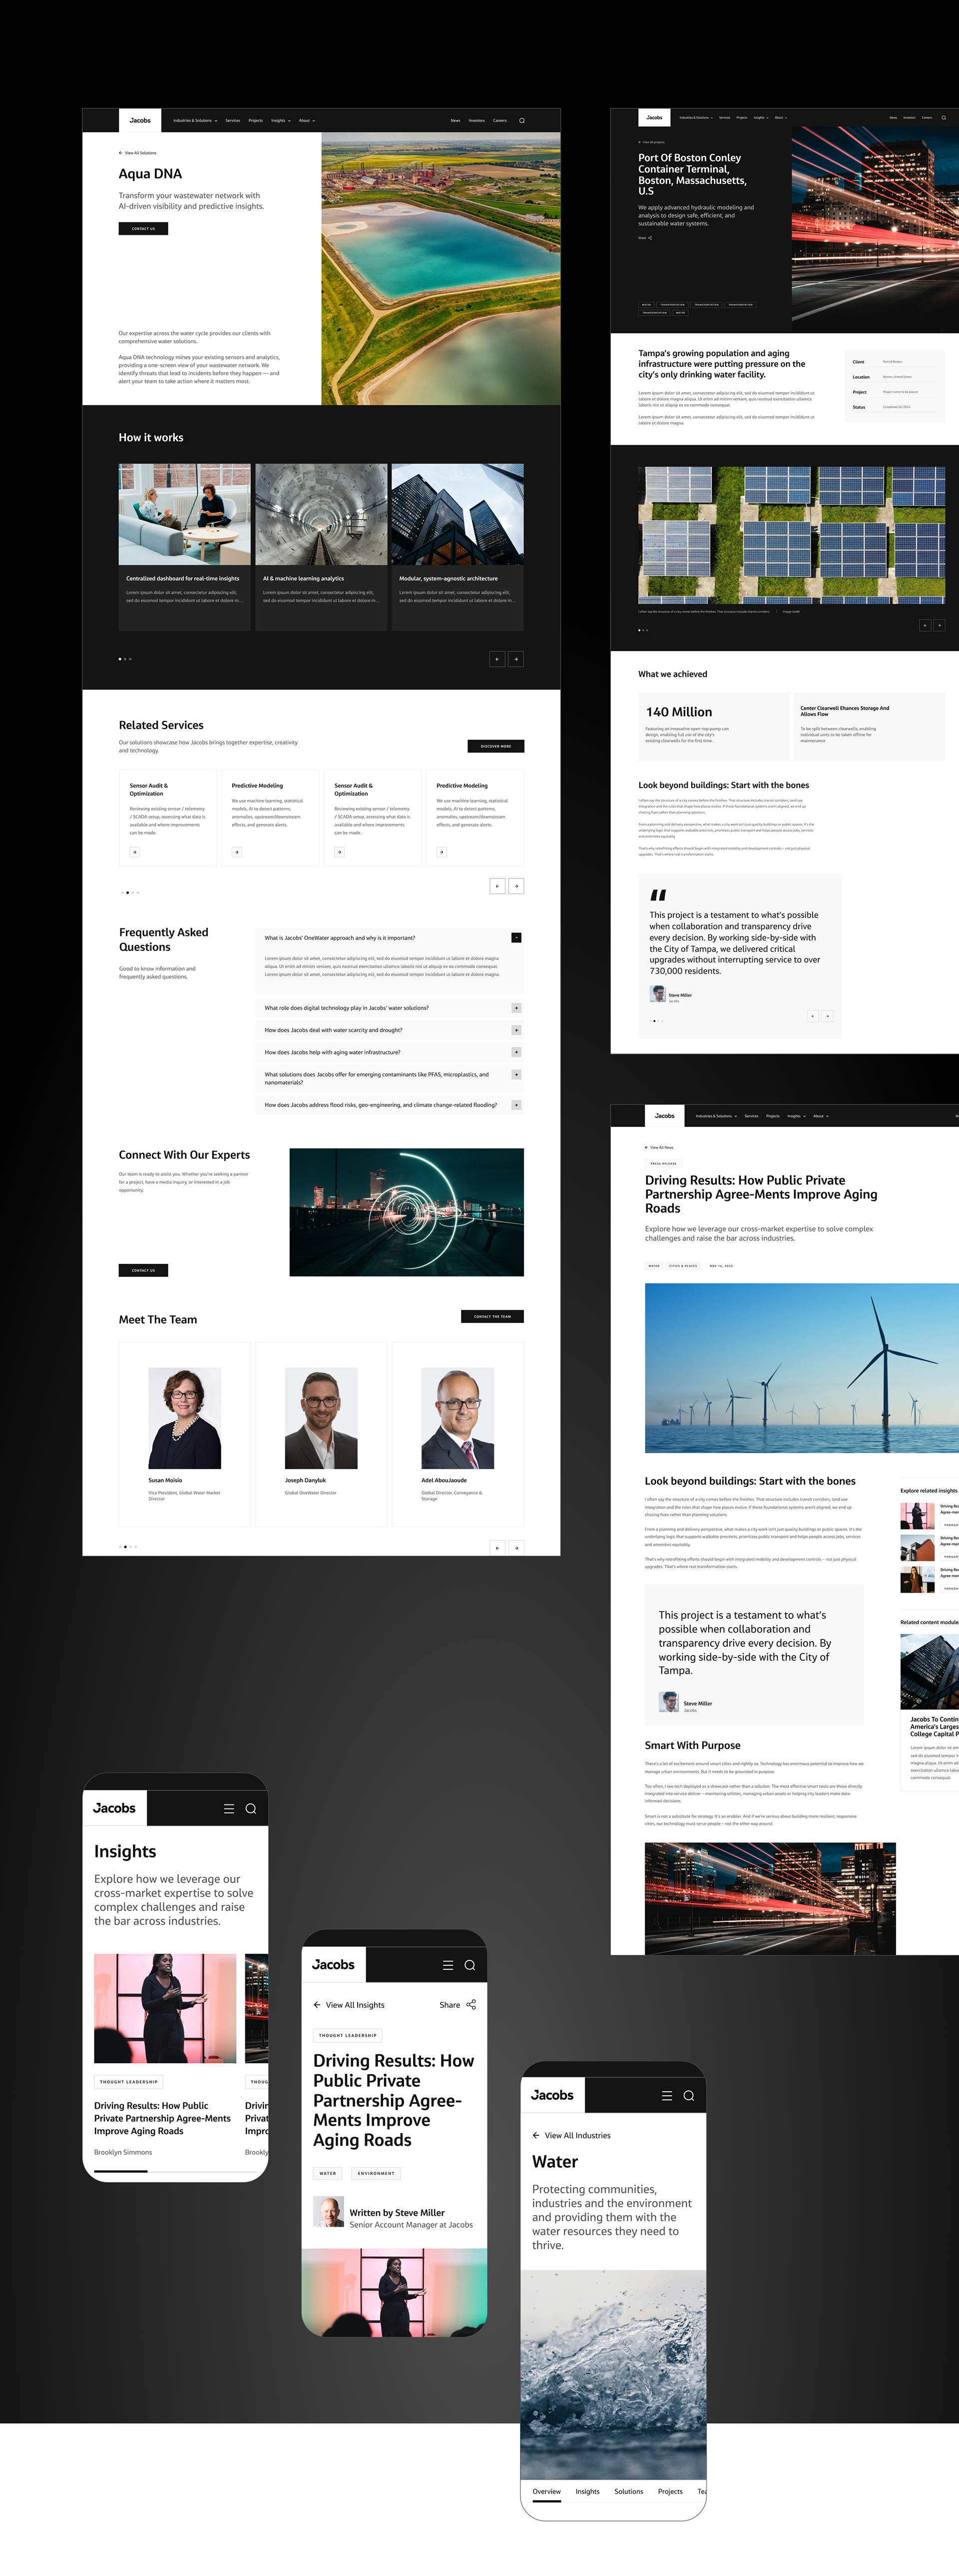Click Contact Us in Connect With Our Experts
This screenshot has height=2576, width=959.
pos(143,1270)
